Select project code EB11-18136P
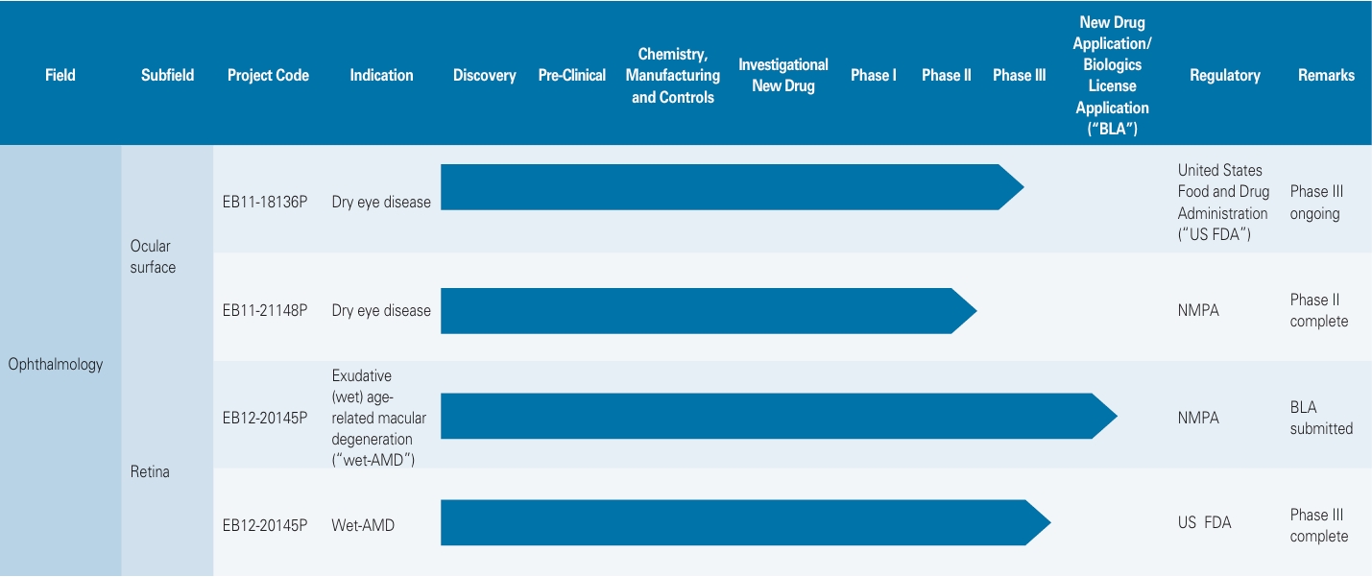Viewport: 1372px width, 577px height. (x=265, y=203)
